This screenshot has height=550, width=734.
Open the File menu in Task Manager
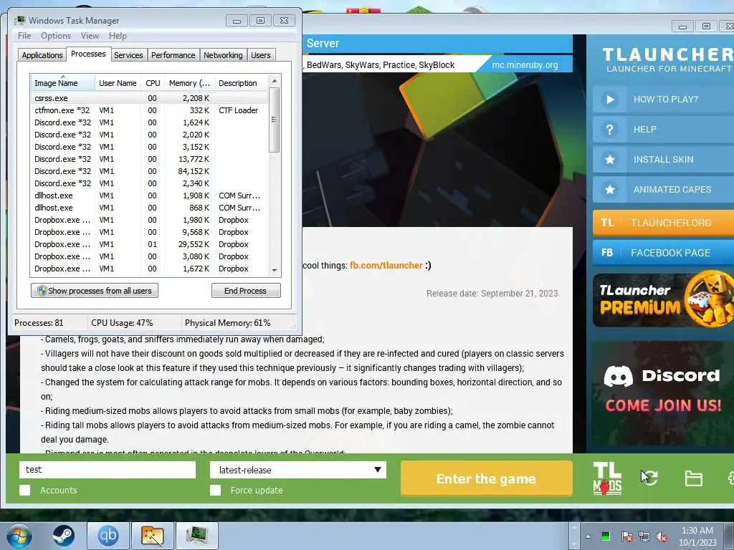[x=24, y=36]
